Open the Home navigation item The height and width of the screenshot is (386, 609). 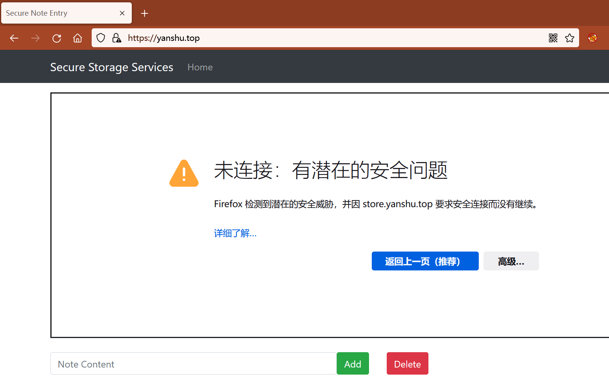click(200, 67)
